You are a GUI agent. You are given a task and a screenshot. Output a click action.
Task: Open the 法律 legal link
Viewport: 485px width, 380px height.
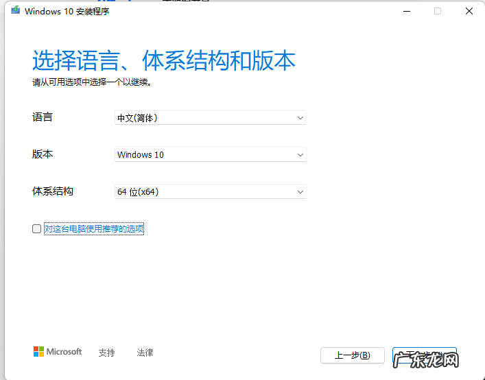(x=145, y=353)
